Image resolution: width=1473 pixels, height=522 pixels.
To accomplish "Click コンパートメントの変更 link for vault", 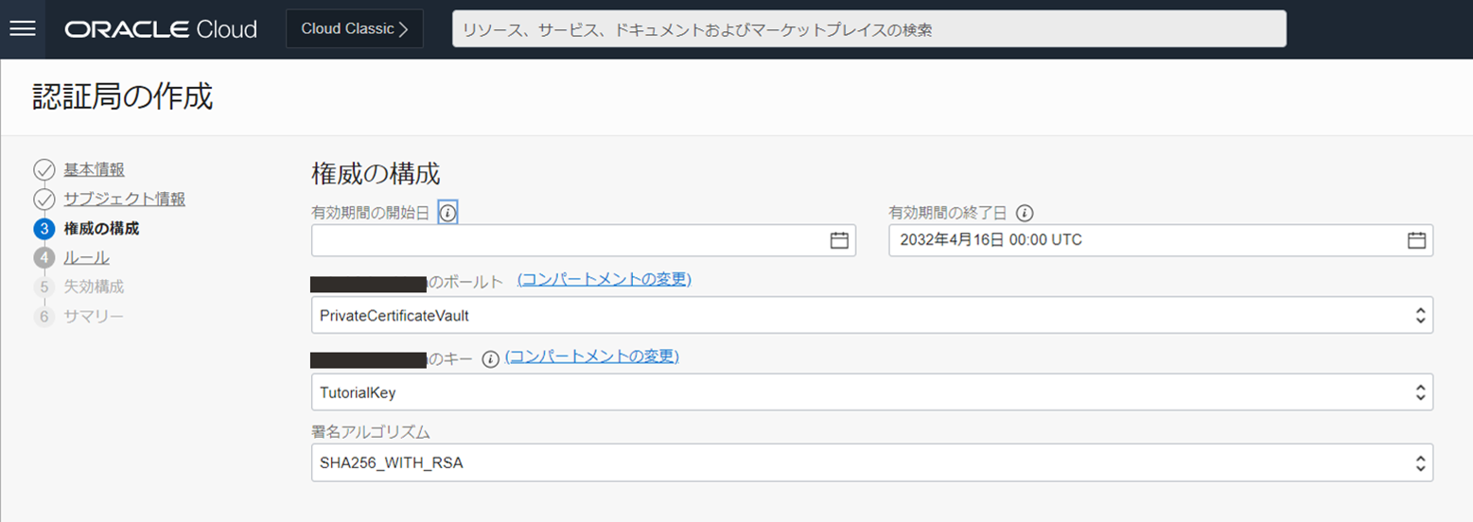I will [605, 280].
